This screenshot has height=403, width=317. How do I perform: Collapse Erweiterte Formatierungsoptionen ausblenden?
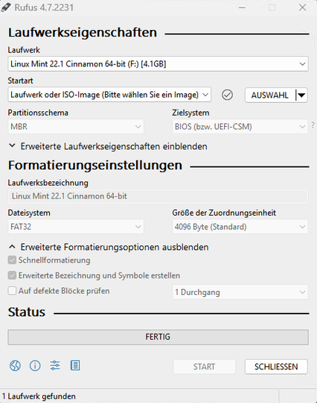[x=109, y=247]
